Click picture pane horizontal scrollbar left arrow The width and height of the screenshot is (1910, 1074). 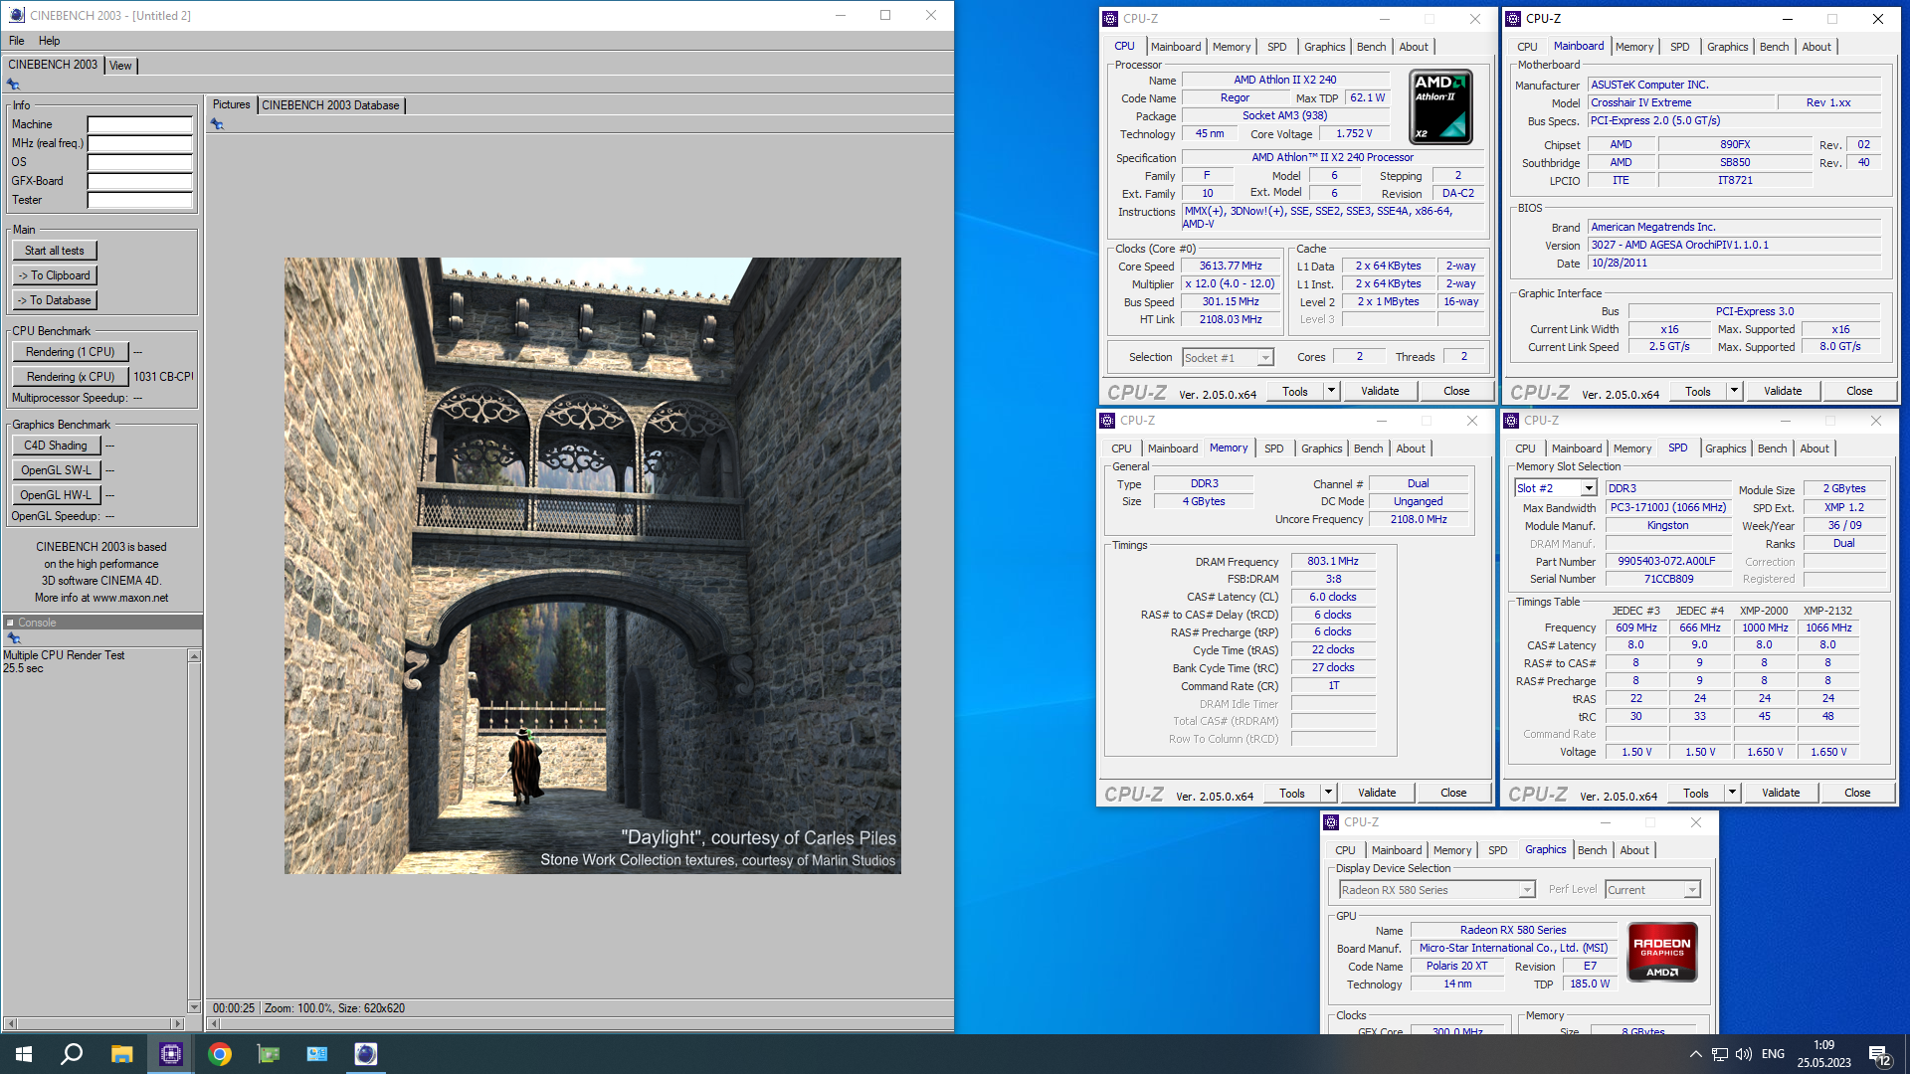pyautogui.click(x=215, y=1023)
